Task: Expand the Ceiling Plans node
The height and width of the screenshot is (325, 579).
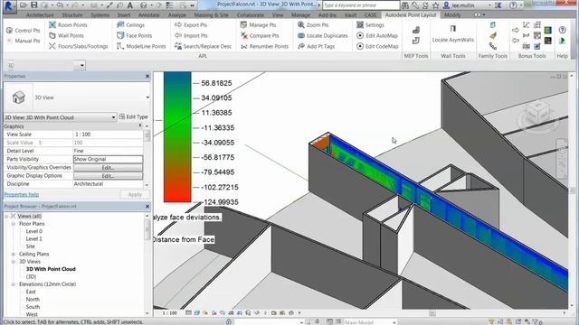Action: [x=14, y=254]
